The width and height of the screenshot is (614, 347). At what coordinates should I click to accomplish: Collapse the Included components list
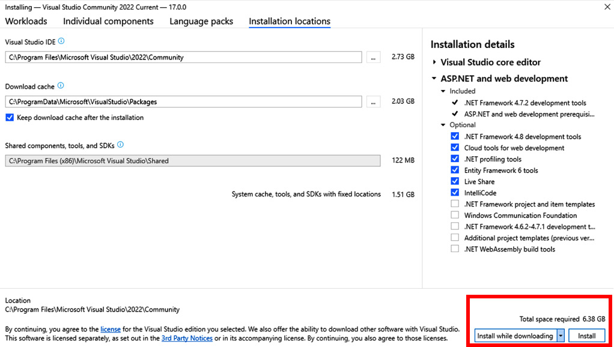tap(443, 91)
